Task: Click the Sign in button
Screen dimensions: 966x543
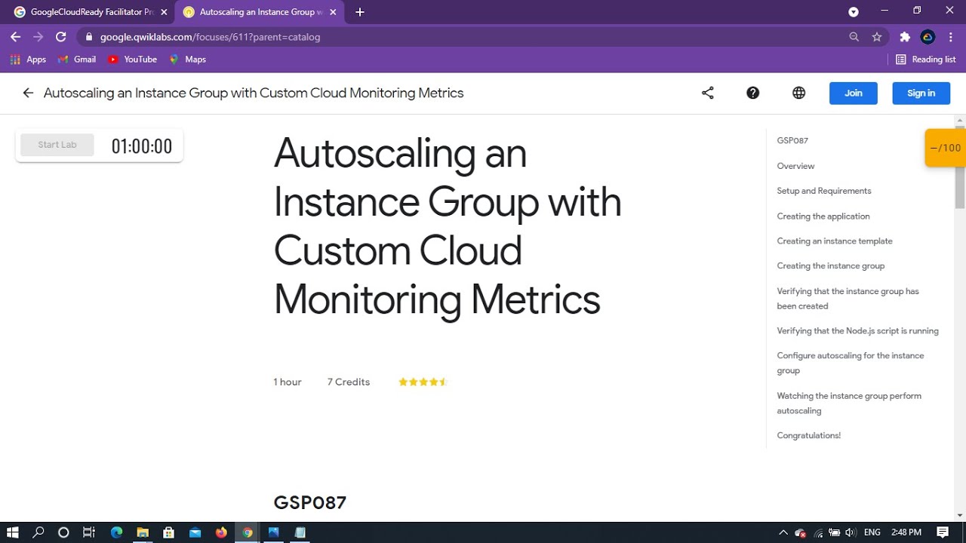Action: [x=921, y=93]
